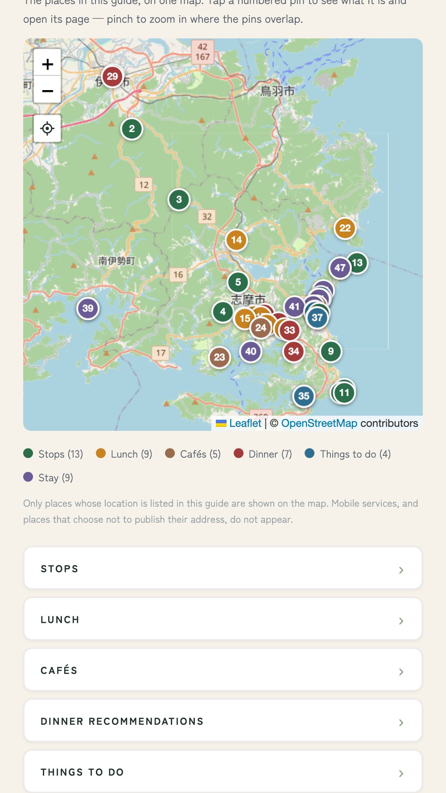Click the purple Stay (9) legend entry
This screenshot has width=446, height=793.
(x=48, y=478)
